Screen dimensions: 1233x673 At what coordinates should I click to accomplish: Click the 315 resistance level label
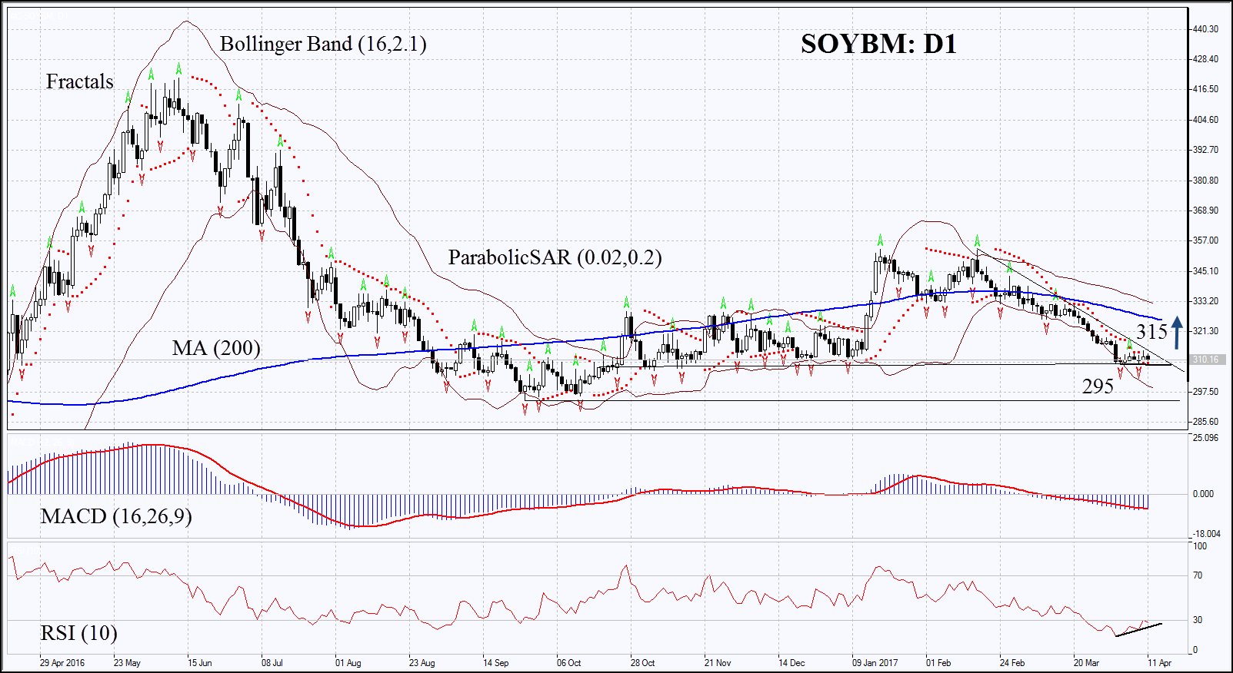pos(1151,332)
